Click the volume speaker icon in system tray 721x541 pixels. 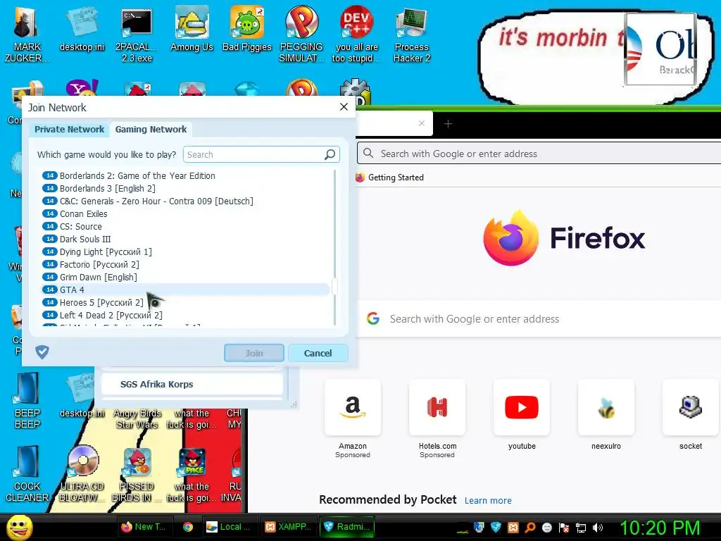coord(598,528)
